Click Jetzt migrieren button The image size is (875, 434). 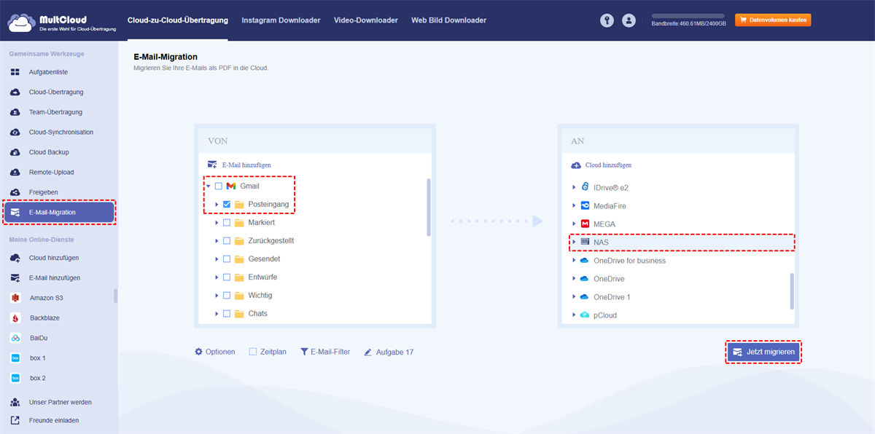point(763,352)
